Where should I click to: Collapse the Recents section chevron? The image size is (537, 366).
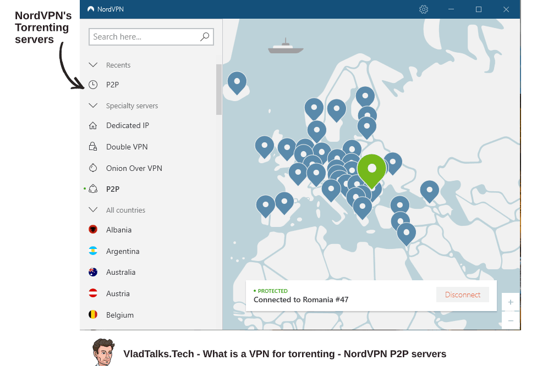93,65
